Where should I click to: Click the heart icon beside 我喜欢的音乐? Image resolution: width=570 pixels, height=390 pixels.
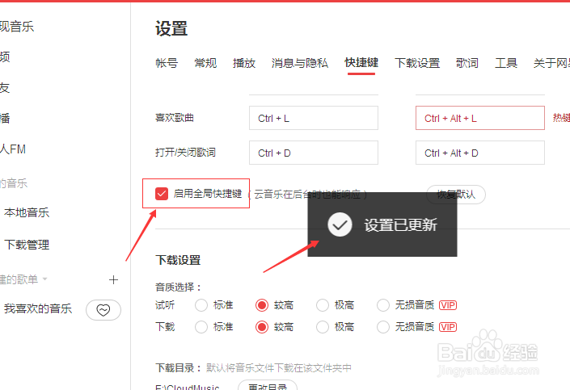[103, 310]
